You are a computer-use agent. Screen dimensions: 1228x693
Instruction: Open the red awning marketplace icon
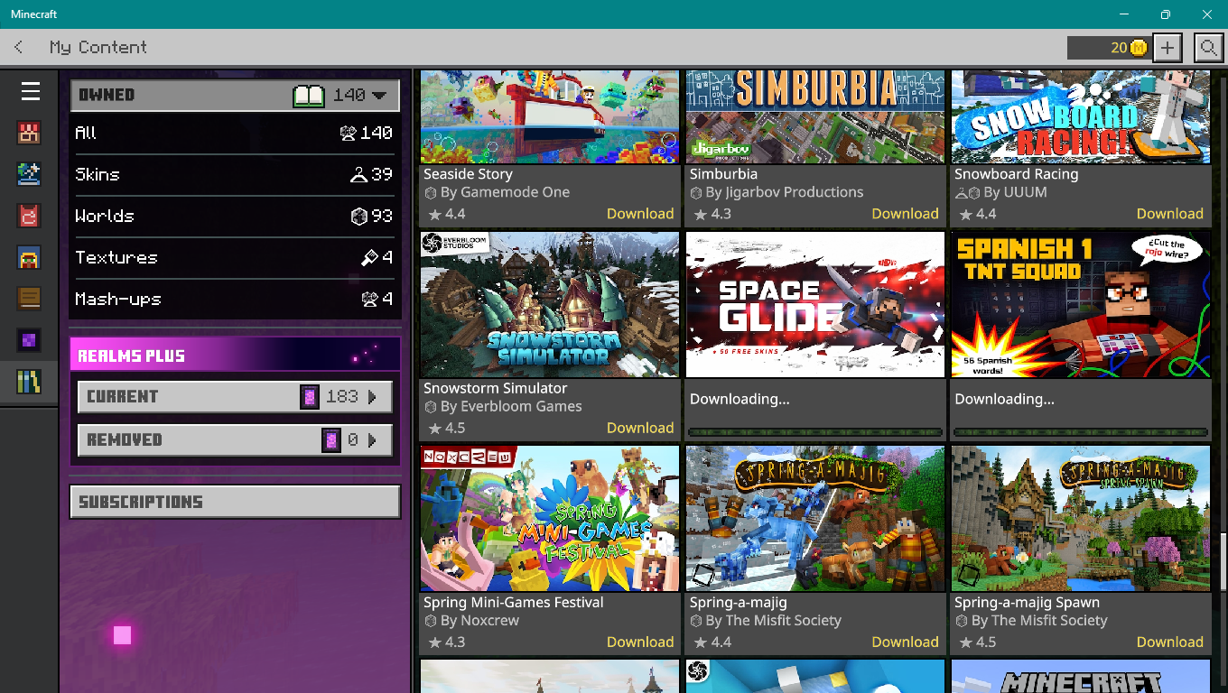point(29,133)
